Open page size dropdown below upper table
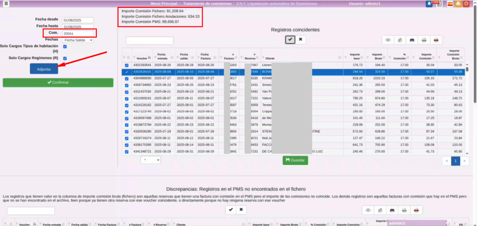The width and height of the screenshot is (477, 226). tap(150, 160)
